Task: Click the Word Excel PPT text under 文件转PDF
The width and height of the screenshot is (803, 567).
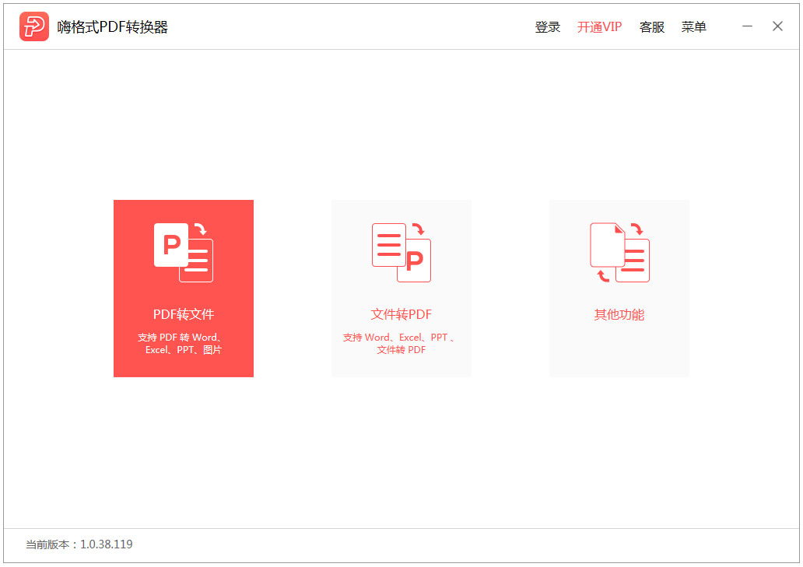Action: coord(401,344)
